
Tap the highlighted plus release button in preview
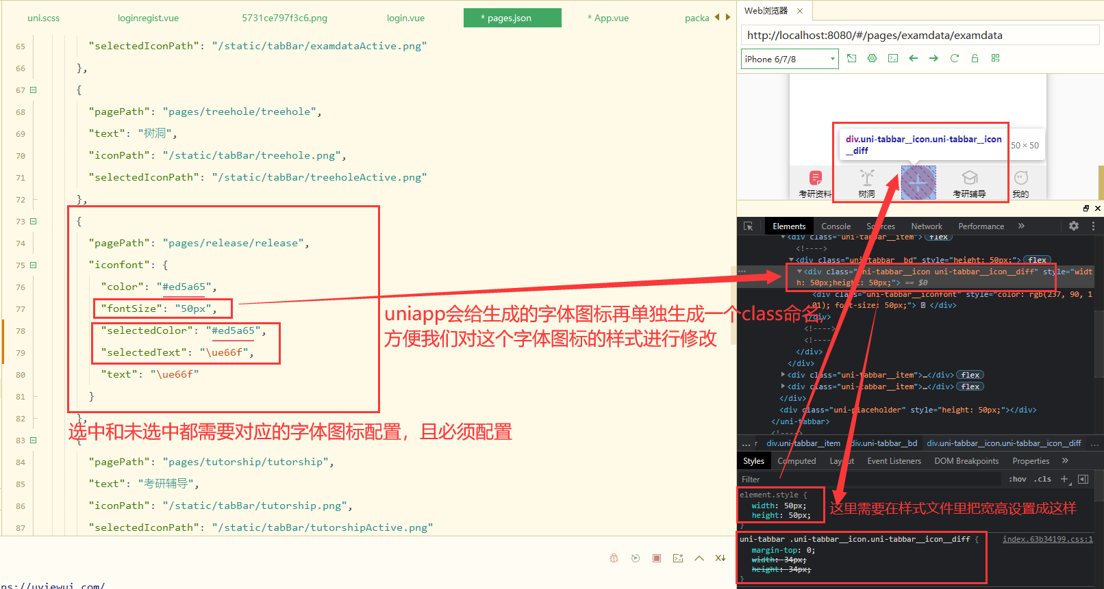click(x=918, y=183)
